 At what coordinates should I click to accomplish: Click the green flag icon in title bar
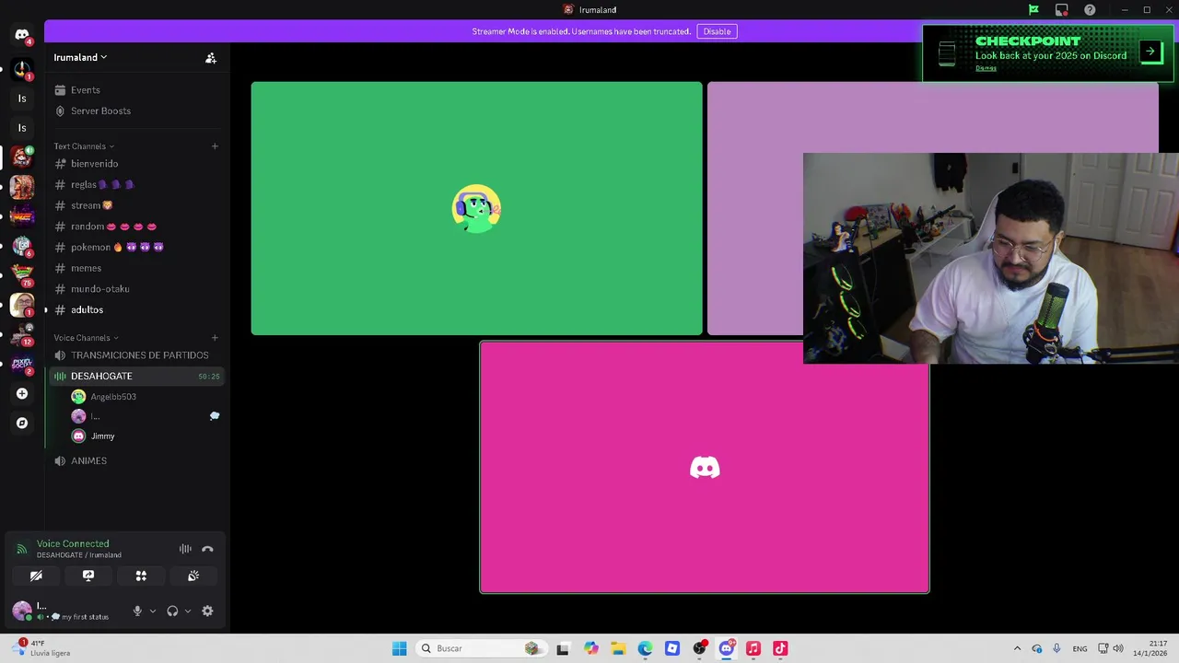(1033, 9)
